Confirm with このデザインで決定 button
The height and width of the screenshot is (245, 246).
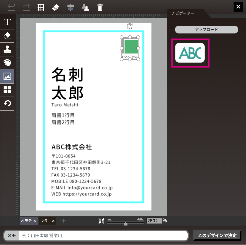pos(217,235)
